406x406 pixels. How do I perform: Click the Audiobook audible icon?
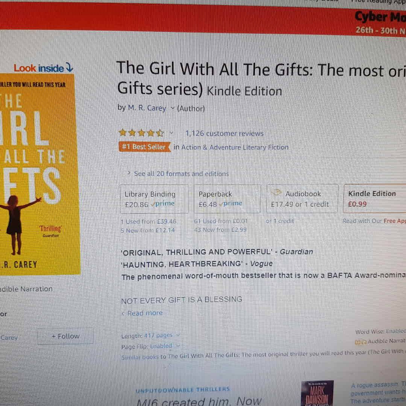pyautogui.click(x=277, y=192)
